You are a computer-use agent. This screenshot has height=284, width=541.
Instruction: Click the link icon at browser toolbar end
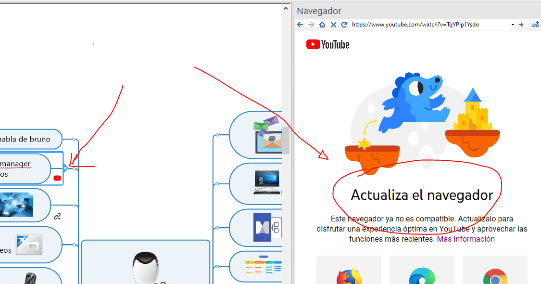pyautogui.click(x=535, y=25)
